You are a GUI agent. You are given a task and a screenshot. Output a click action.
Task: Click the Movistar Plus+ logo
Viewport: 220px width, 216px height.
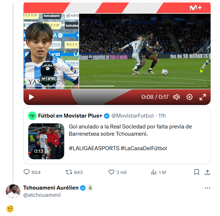point(196,8)
